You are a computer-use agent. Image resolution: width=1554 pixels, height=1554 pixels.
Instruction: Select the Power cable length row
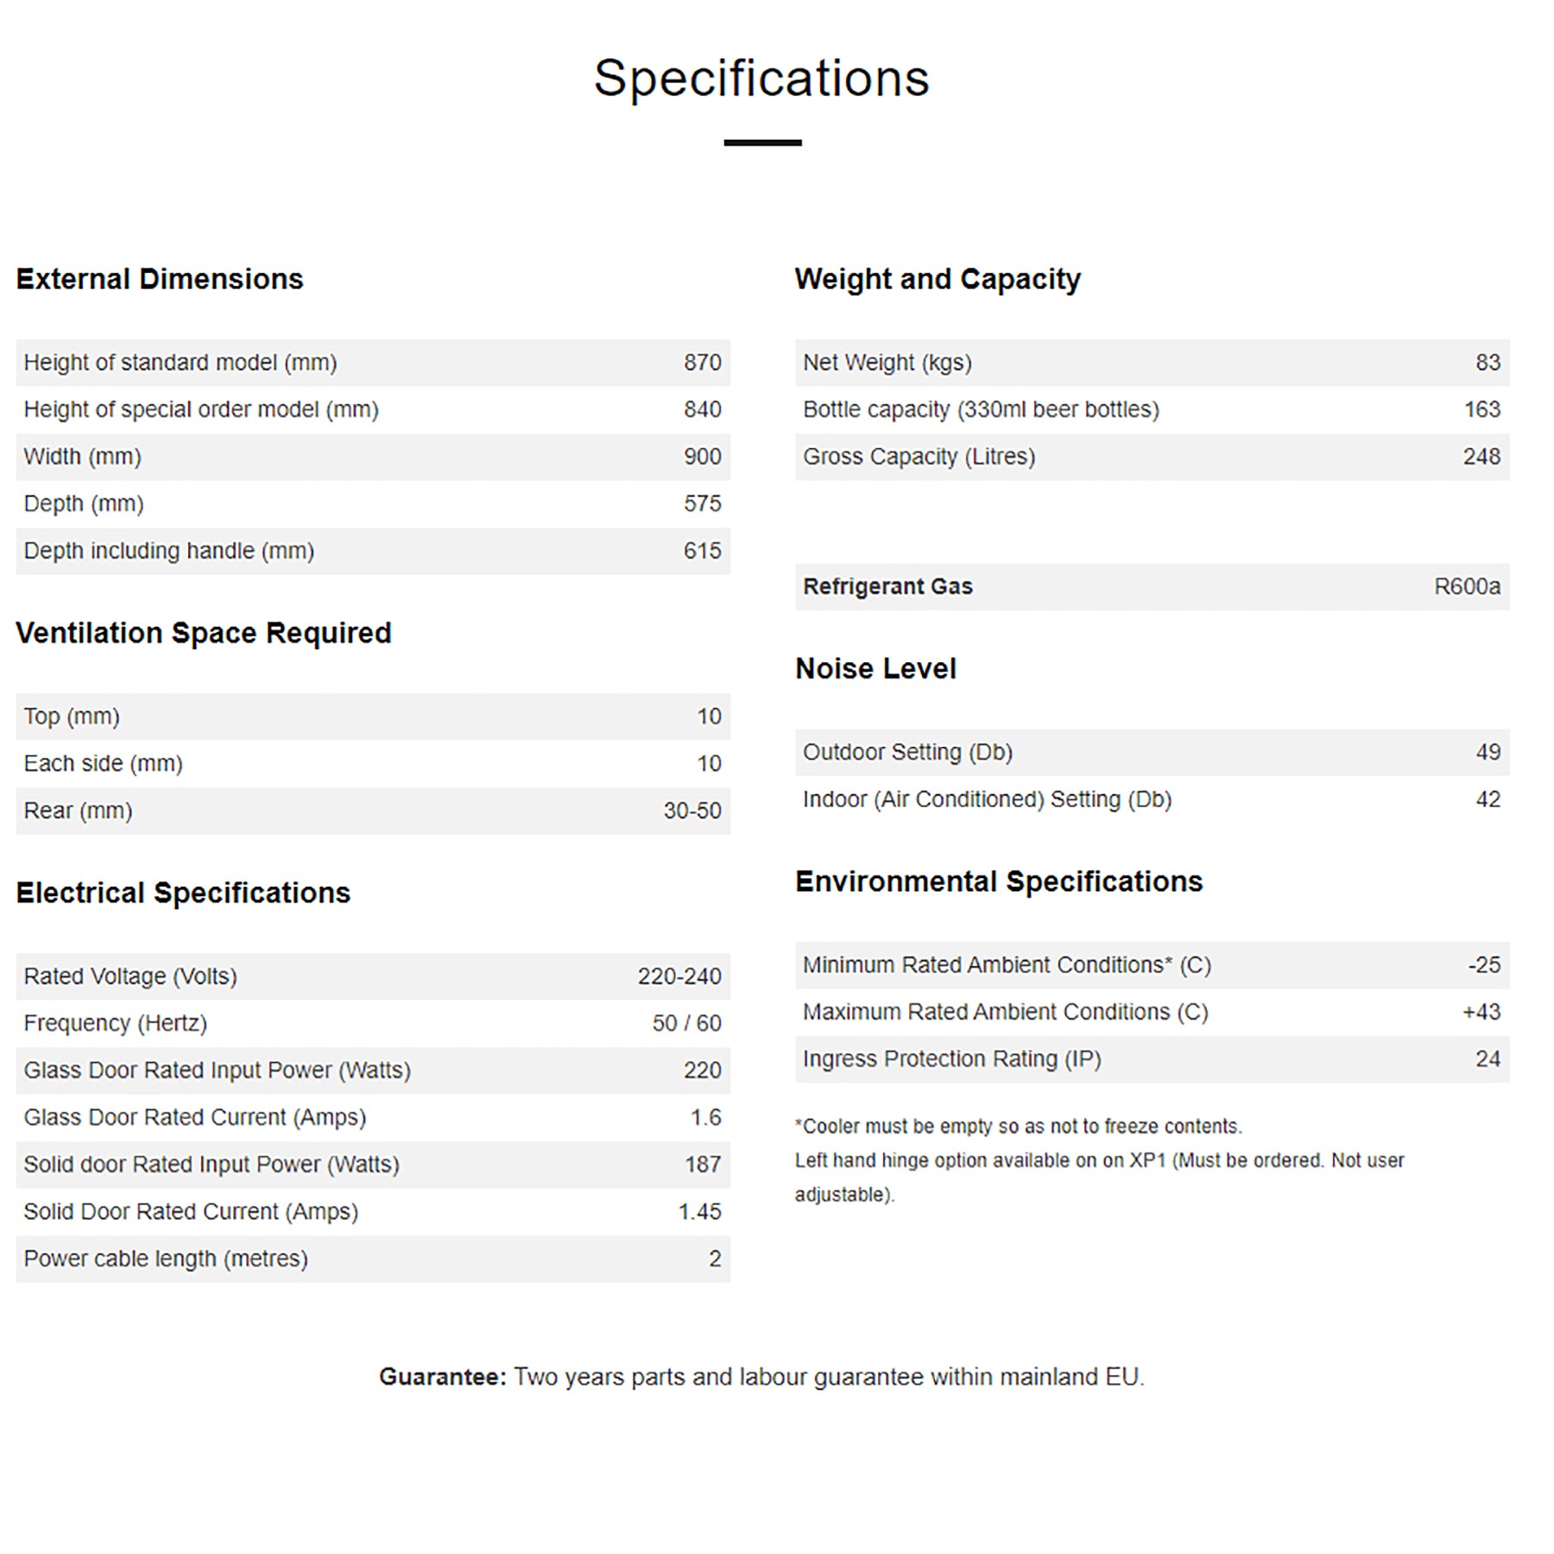click(x=373, y=1259)
